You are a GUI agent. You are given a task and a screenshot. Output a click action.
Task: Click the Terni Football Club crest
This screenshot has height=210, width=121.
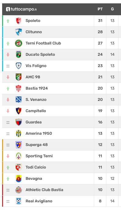pyautogui.click(x=19, y=43)
